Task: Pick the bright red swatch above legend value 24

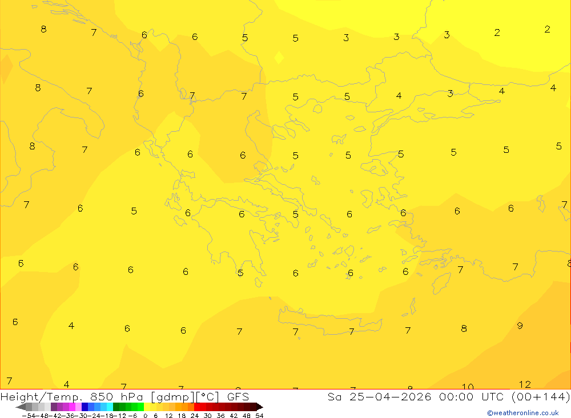Action: [x=197, y=407]
